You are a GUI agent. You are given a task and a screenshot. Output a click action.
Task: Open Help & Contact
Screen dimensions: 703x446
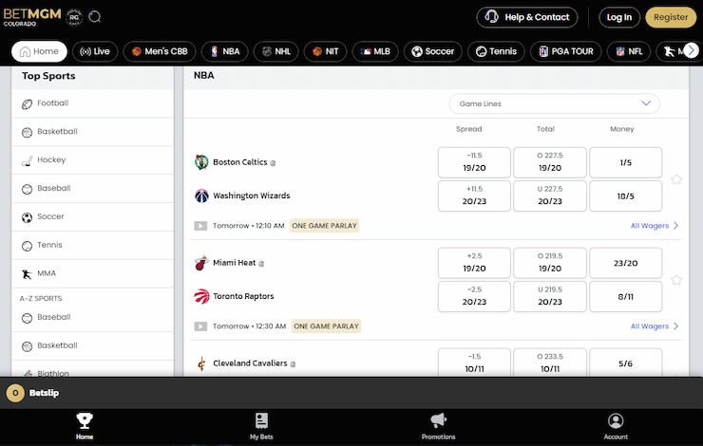point(527,17)
